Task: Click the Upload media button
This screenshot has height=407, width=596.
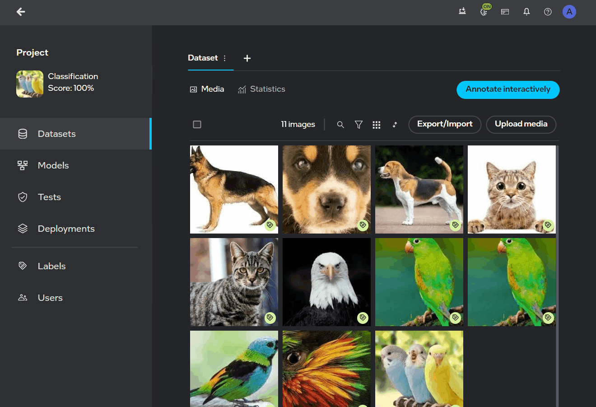Action: (521, 124)
